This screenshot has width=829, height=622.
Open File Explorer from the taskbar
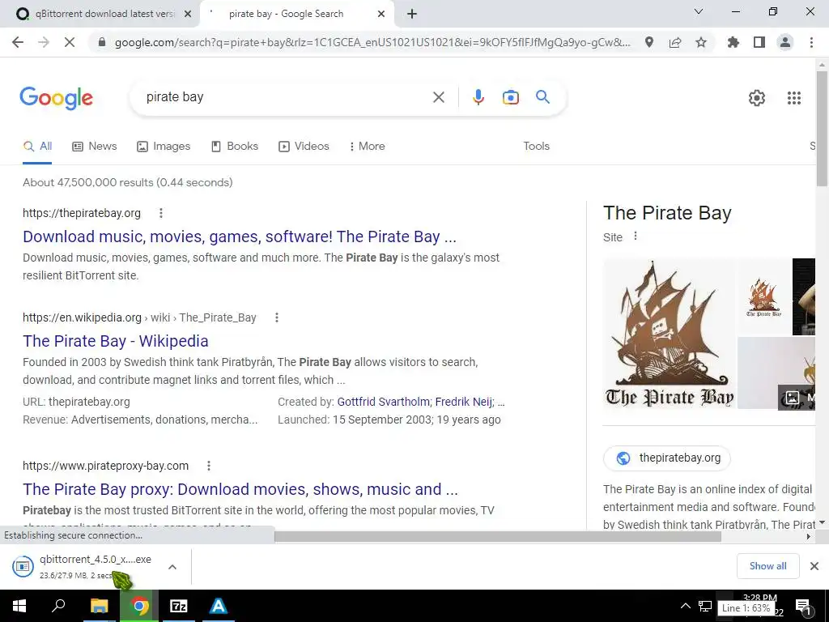pyautogui.click(x=99, y=606)
